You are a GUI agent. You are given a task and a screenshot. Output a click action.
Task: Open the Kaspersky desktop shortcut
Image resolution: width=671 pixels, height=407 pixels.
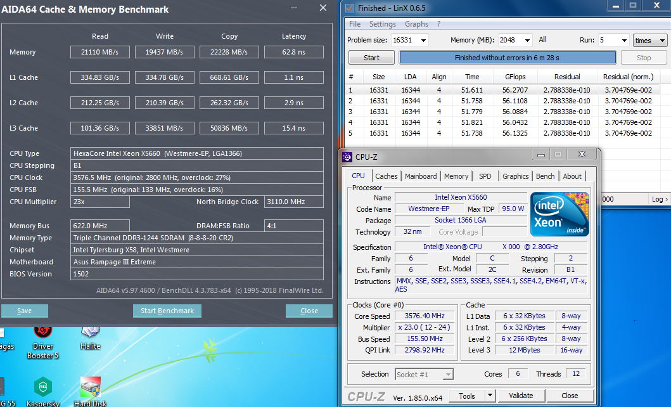pyautogui.click(x=43, y=392)
